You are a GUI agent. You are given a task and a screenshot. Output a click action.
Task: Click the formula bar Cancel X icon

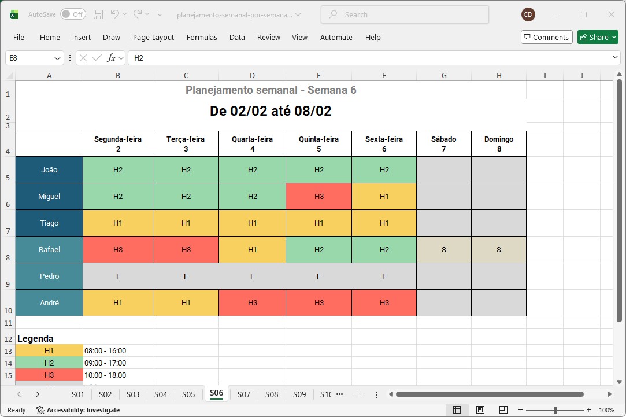point(83,58)
